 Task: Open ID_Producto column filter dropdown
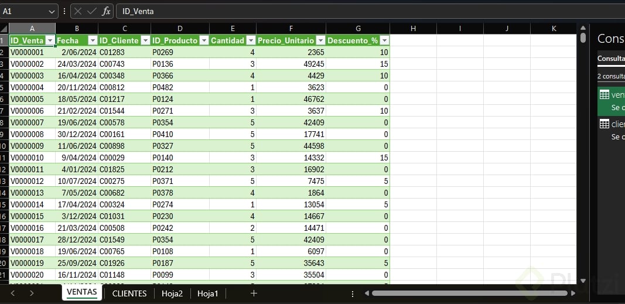pyautogui.click(x=204, y=40)
